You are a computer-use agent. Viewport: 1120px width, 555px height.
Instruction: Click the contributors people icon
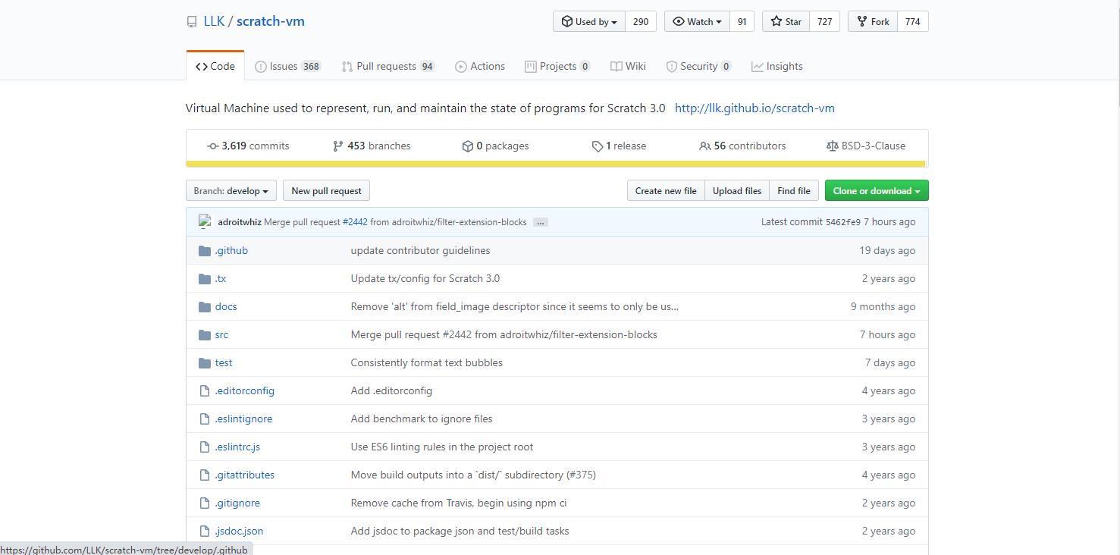point(705,146)
